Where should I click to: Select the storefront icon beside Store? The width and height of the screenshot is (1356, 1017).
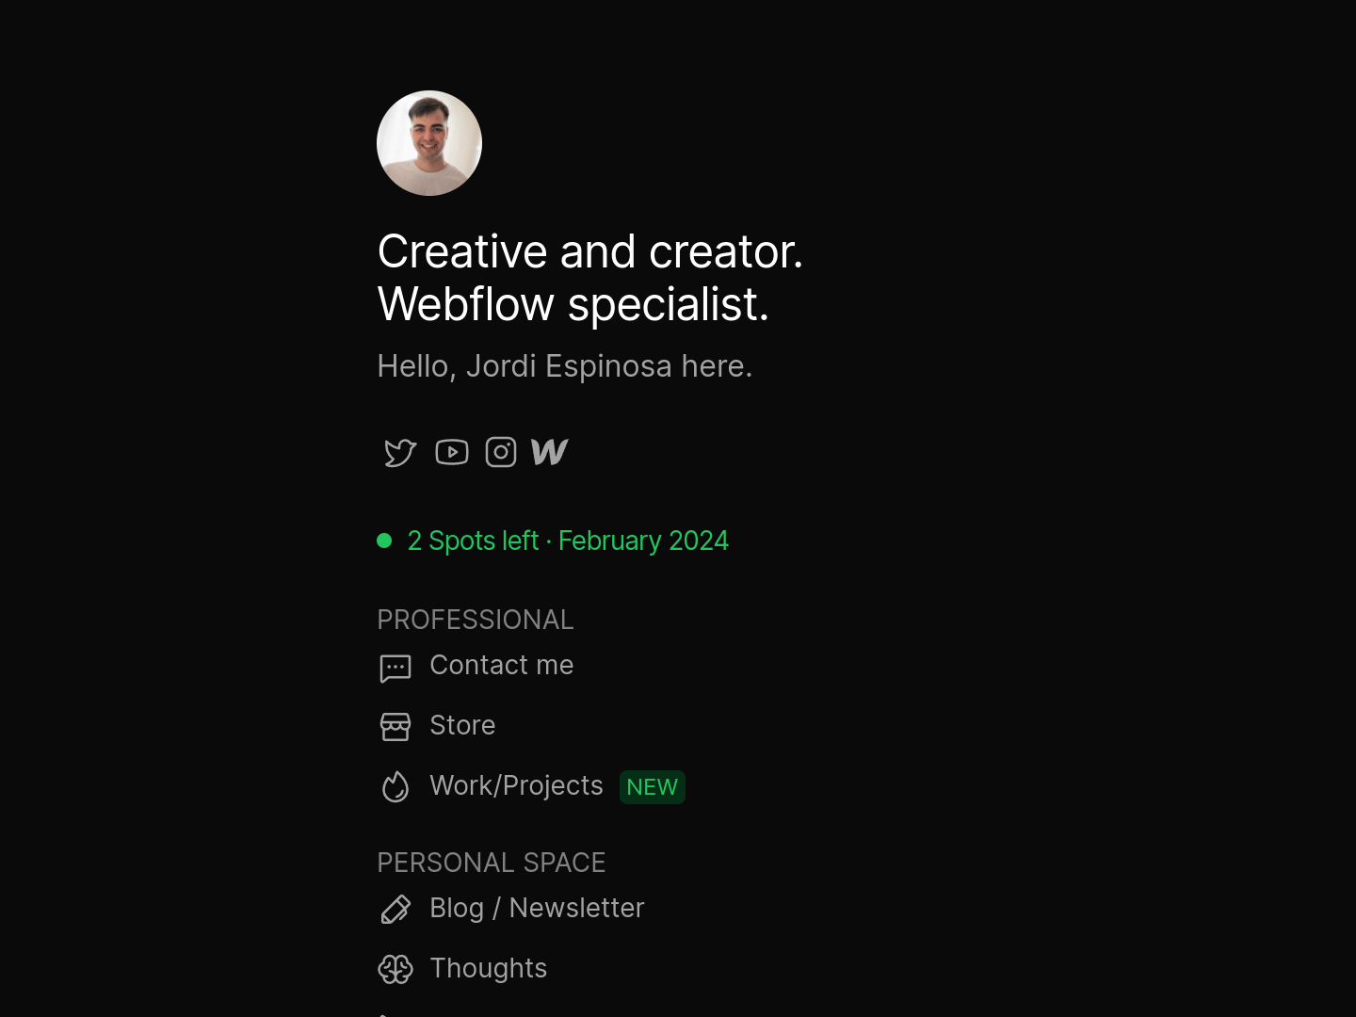[395, 727]
